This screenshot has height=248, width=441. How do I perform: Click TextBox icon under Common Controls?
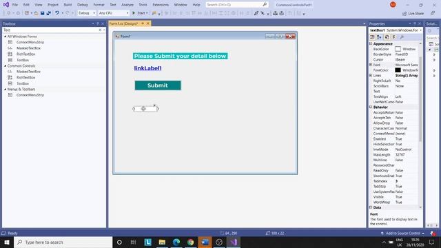point(10,83)
